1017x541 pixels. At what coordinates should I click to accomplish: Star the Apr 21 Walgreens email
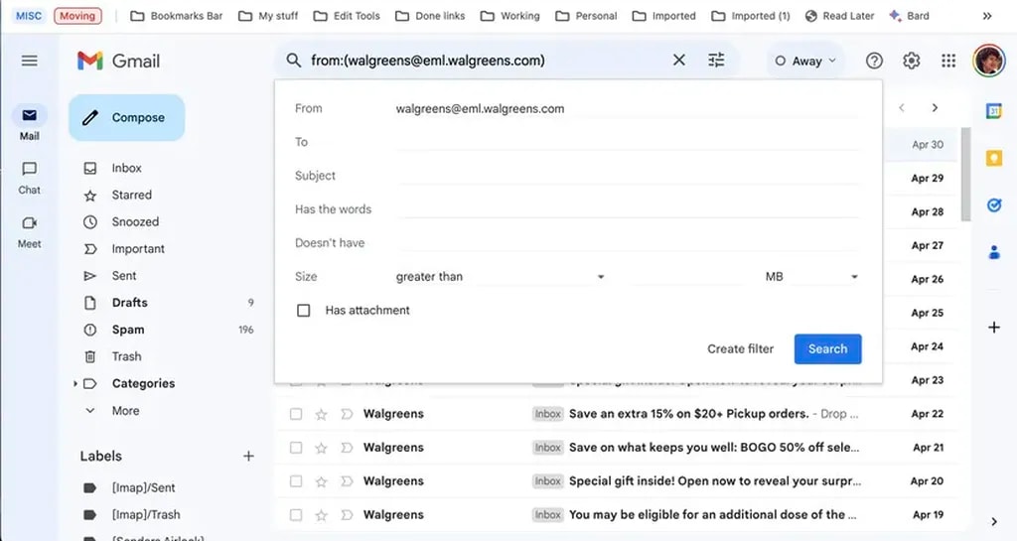pos(321,448)
